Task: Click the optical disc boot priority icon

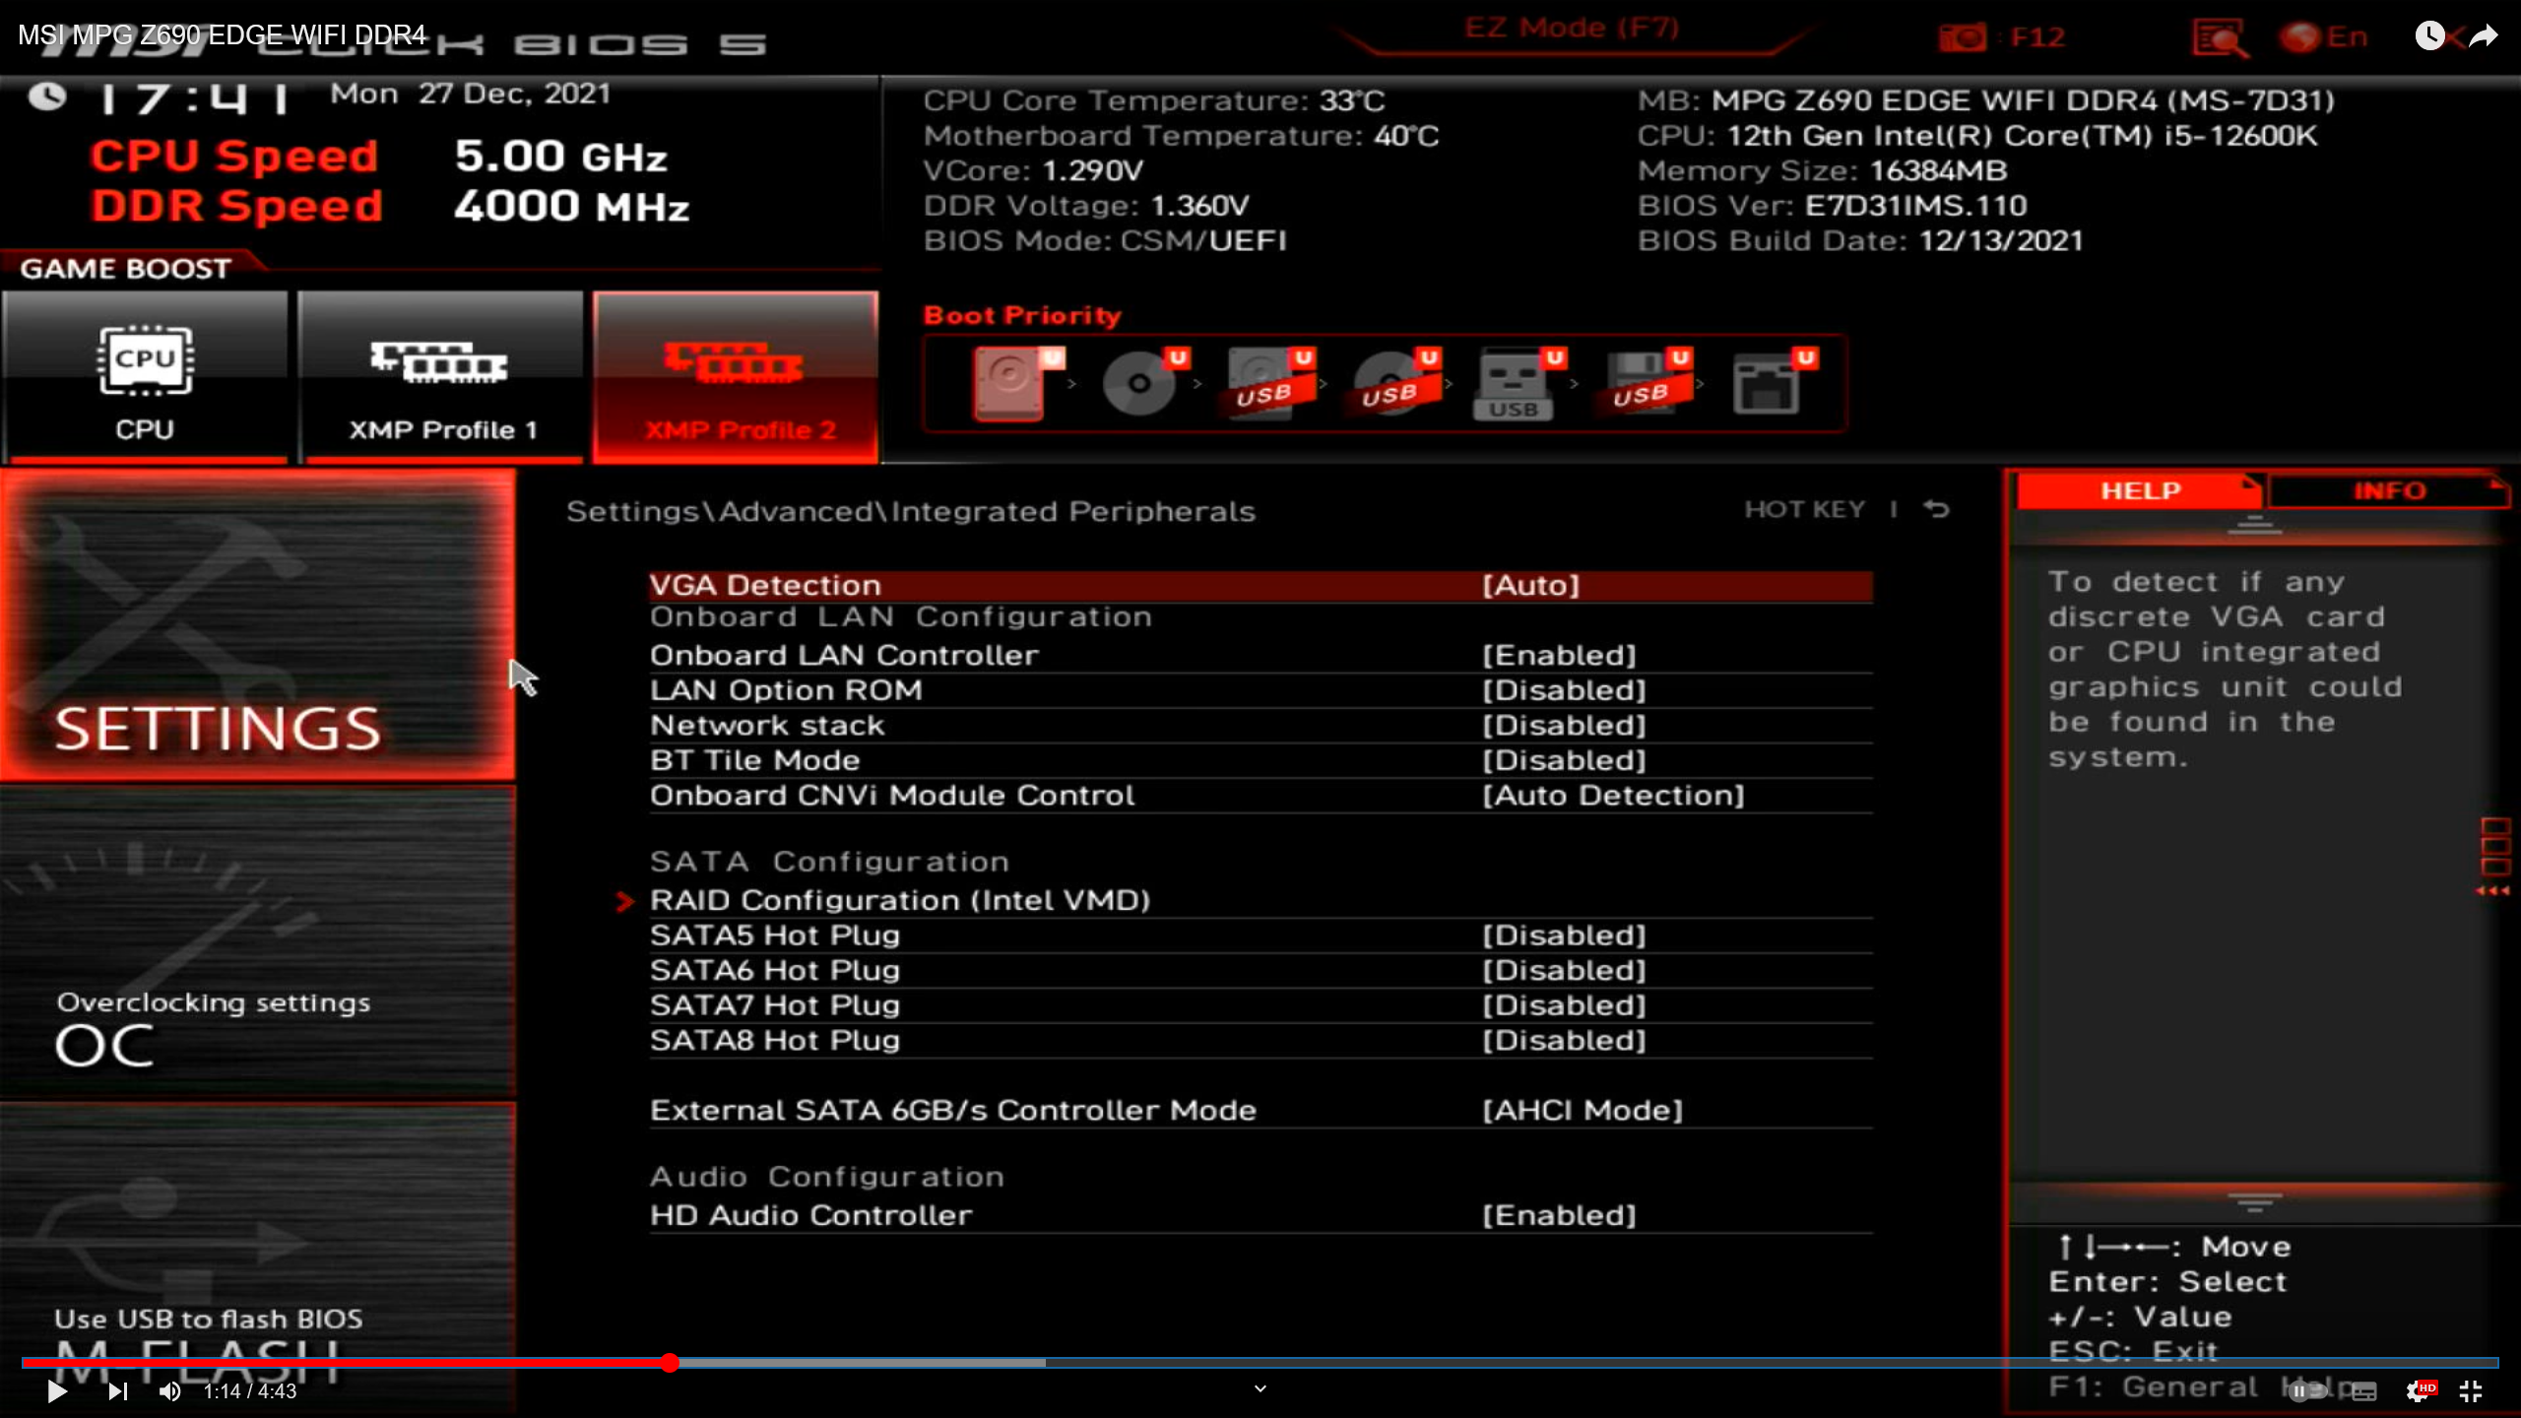Action: pyautogui.click(x=1140, y=382)
